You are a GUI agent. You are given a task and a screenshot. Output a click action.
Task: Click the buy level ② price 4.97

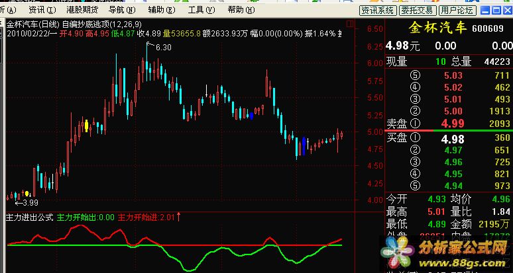tap(453, 150)
